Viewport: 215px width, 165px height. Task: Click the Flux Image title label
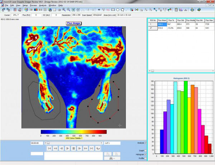(75, 23)
